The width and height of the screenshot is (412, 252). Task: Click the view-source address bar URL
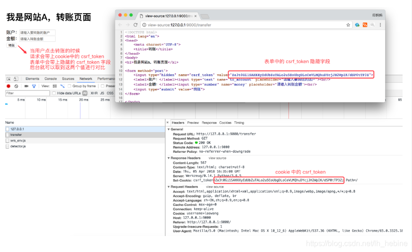(x=179, y=25)
